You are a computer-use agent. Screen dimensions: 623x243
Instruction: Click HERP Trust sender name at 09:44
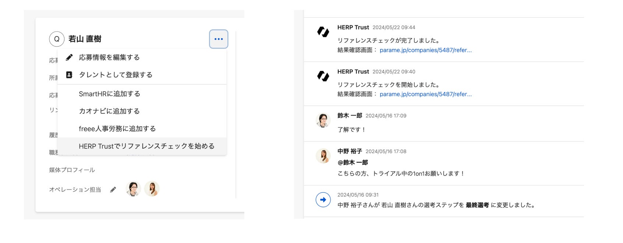click(353, 28)
